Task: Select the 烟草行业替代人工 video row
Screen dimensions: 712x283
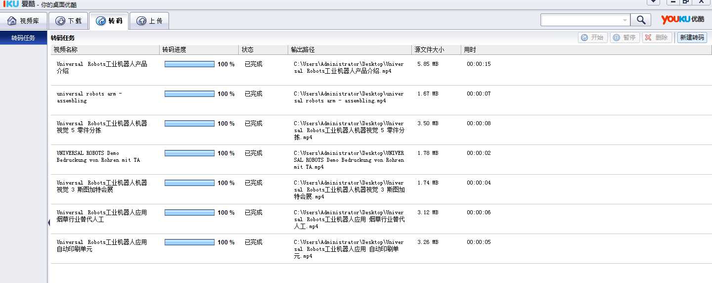Action: [x=381, y=219]
